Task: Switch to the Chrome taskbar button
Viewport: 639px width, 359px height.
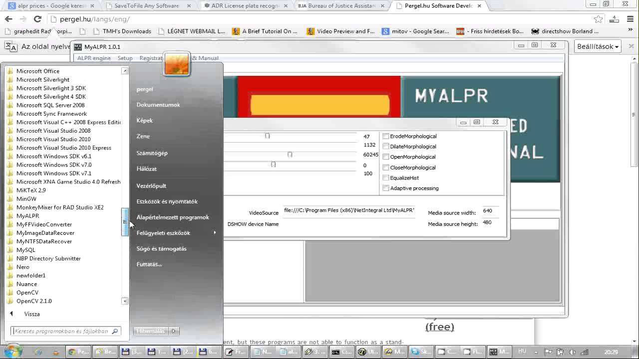Action: pos(79,352)
